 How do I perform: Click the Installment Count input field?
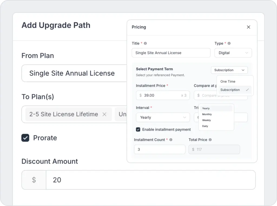[160, 149]
